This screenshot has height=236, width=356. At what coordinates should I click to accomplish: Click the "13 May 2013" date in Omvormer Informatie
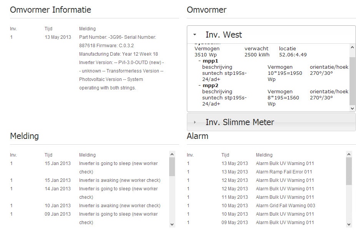click(x=58, y=37)
